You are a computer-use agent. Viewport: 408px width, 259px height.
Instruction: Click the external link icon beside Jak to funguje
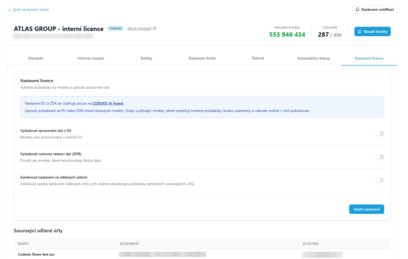pos(154,28)
